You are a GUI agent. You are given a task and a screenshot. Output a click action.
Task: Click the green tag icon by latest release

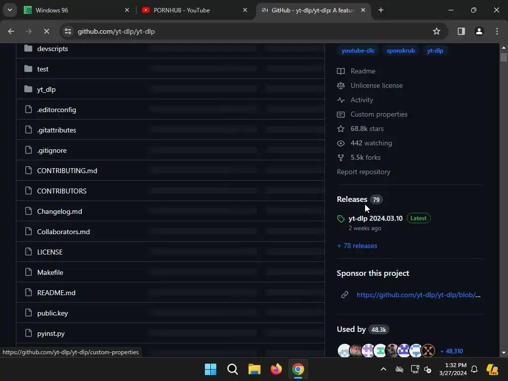(341, 219)
